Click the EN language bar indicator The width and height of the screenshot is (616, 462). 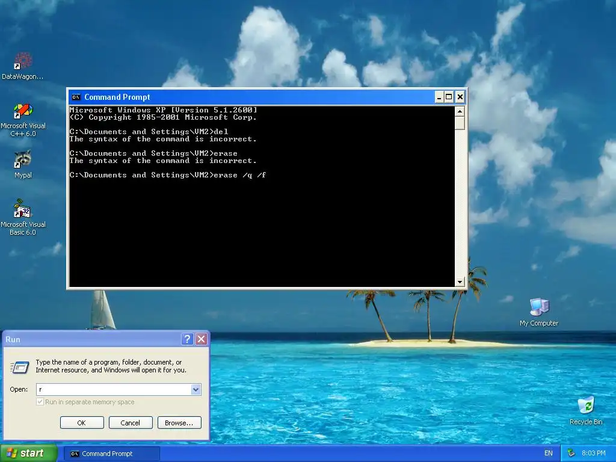click(x=549, y=454)
